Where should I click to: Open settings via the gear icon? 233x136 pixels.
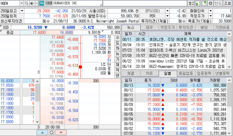click(x=211, y=3)
